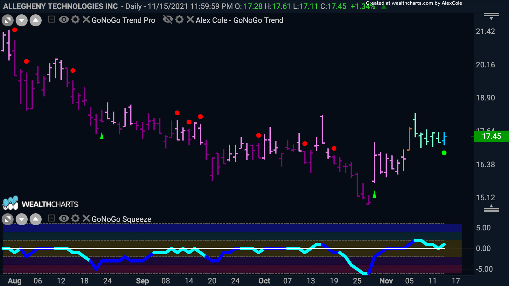Open settings for Alex Cole GoNoGo Trend
The height and width of the screenshot is (286, 509).
(179, 20)
